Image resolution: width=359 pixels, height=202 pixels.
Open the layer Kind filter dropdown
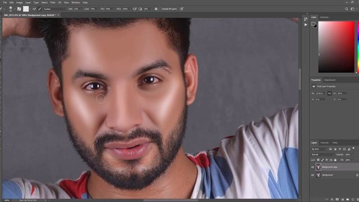(319, 149)
